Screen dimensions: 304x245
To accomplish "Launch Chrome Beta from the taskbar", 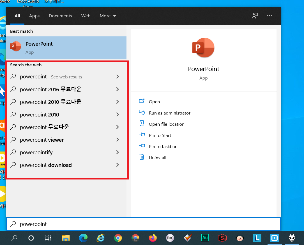I will (135, 238).
